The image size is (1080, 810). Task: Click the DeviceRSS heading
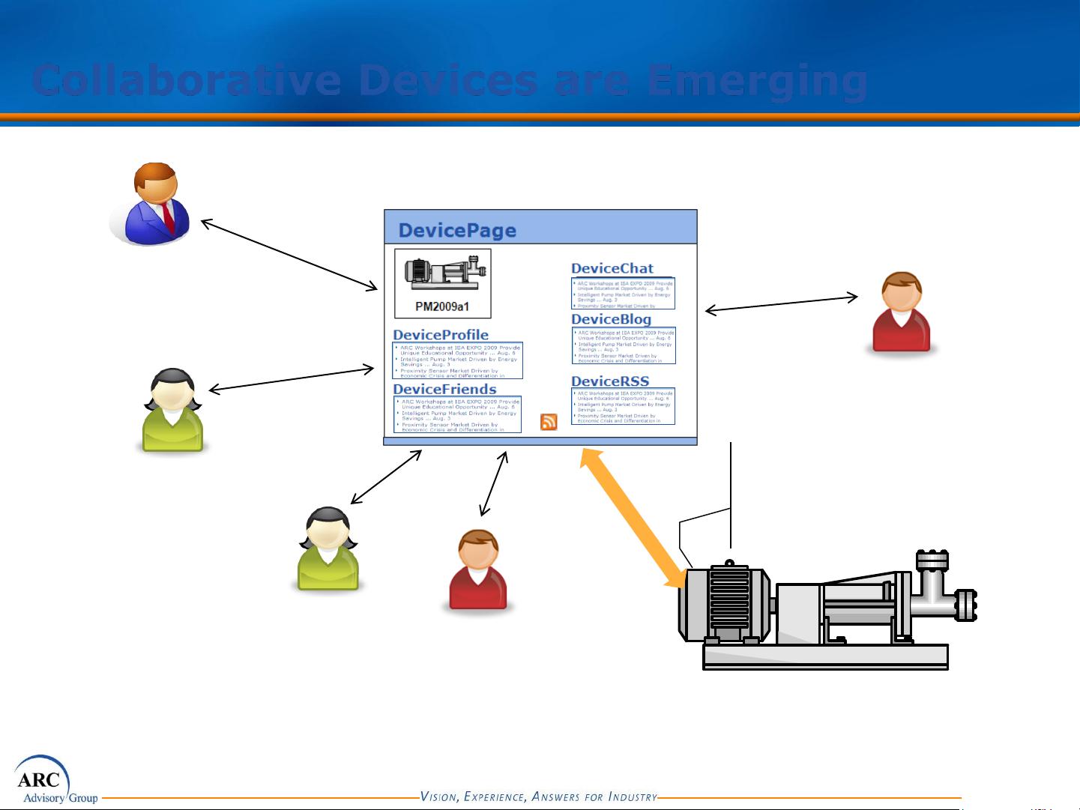point(609,381)
